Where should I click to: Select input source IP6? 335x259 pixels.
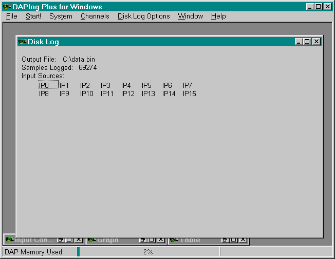[x=167, y=85]
